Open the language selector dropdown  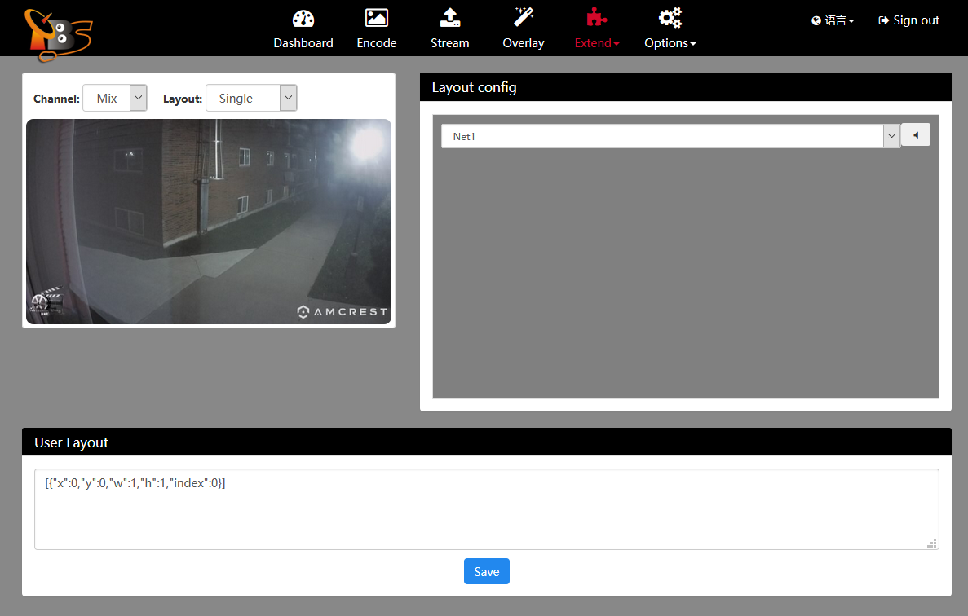[x=833, y=21]
